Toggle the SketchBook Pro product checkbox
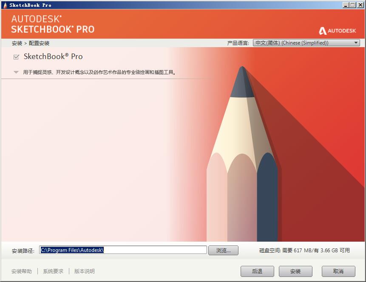366x282 pixels. (x=16, y=57)
